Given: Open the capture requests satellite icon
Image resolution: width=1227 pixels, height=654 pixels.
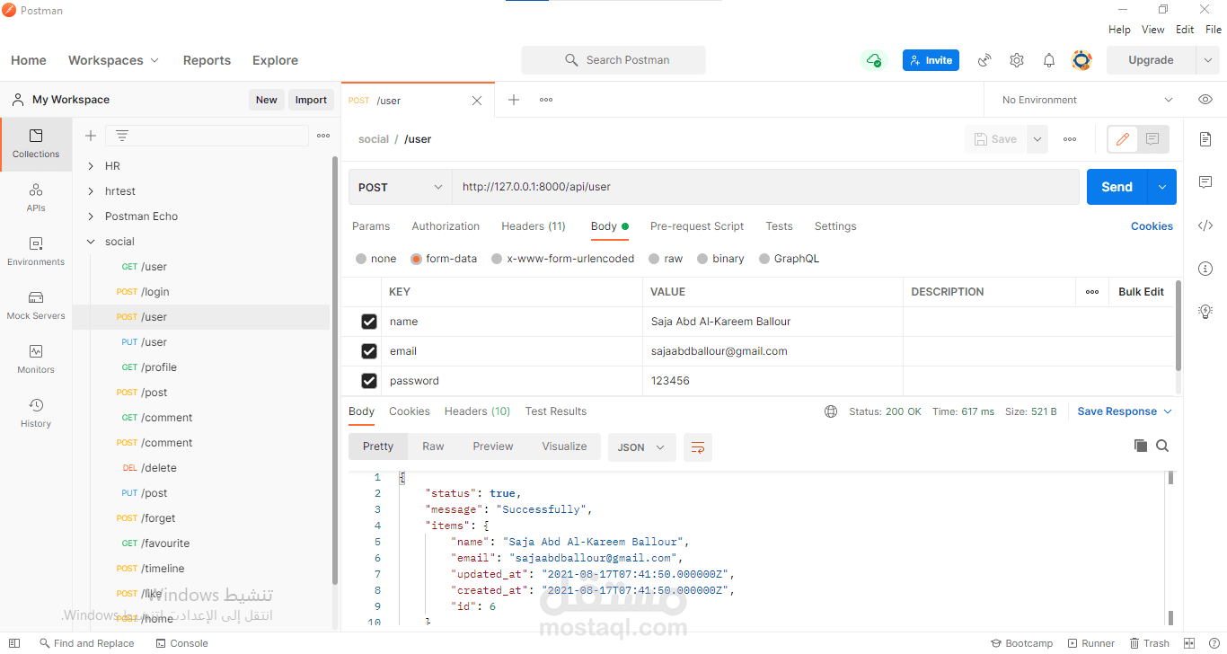Looking at the screenshot, I should pos(984,60).
